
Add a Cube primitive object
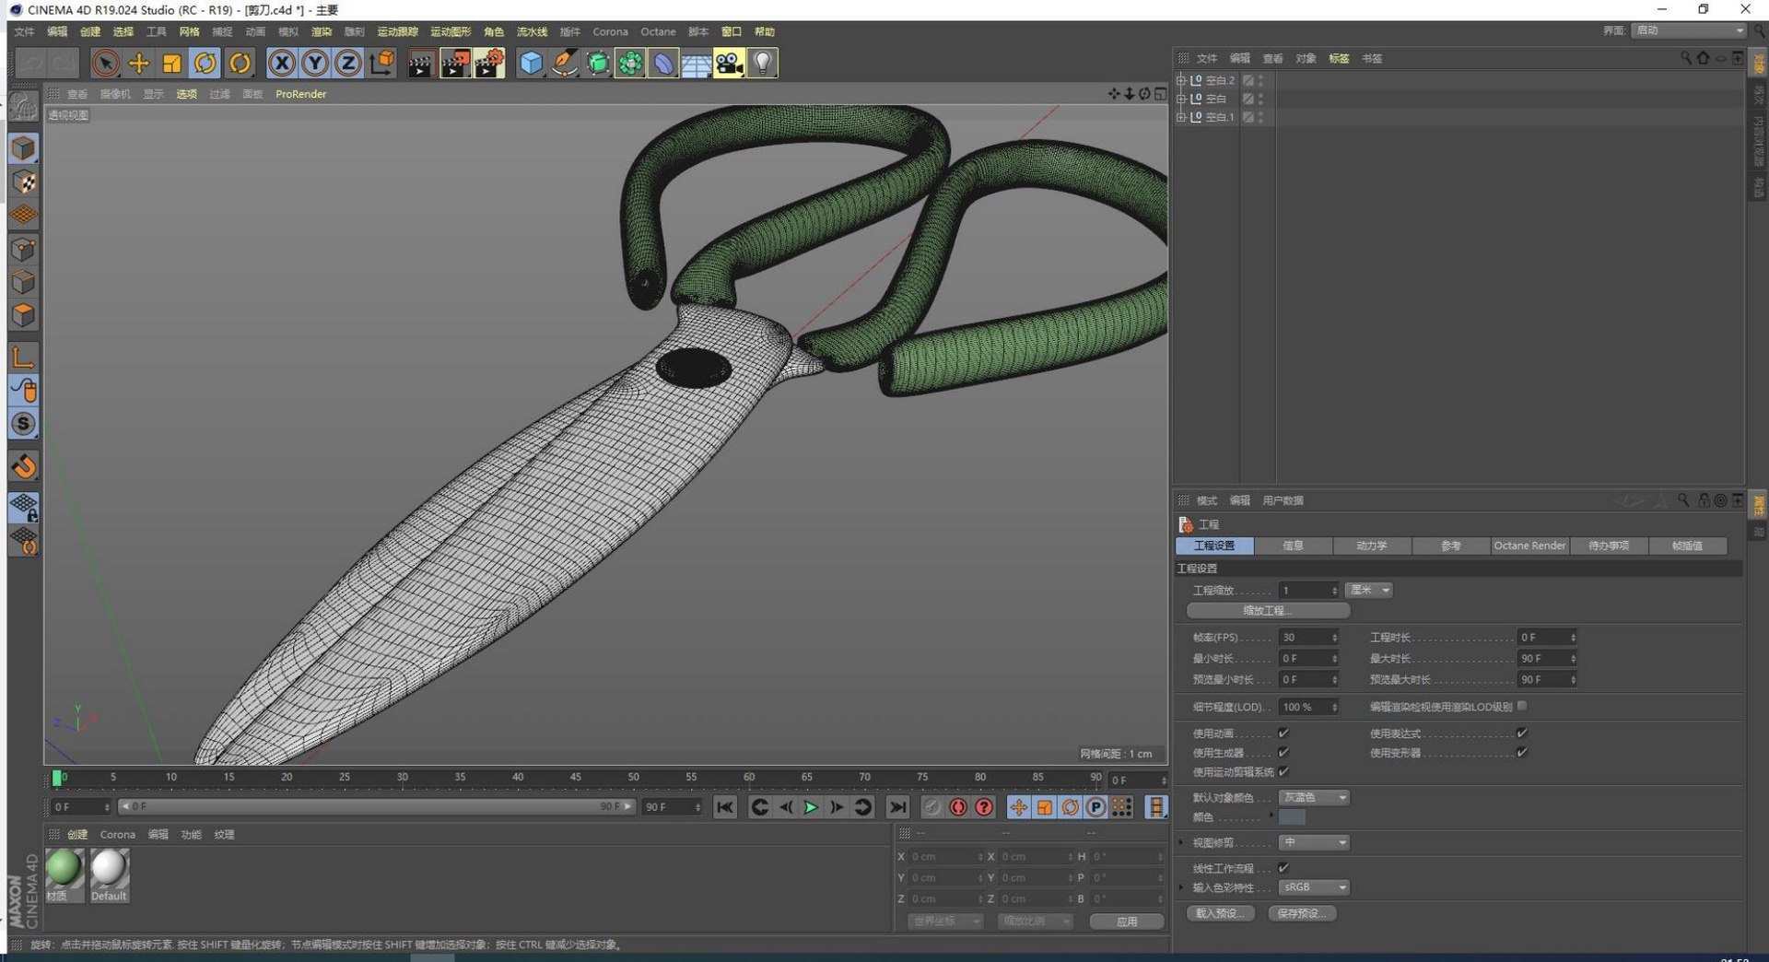click(x=532, y=63)
